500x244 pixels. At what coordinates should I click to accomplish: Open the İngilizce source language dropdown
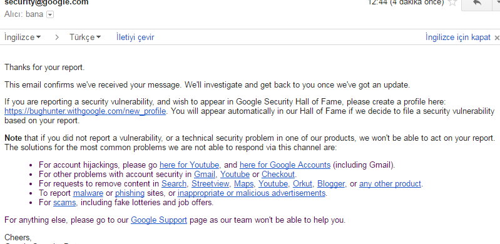pos(23,38)
